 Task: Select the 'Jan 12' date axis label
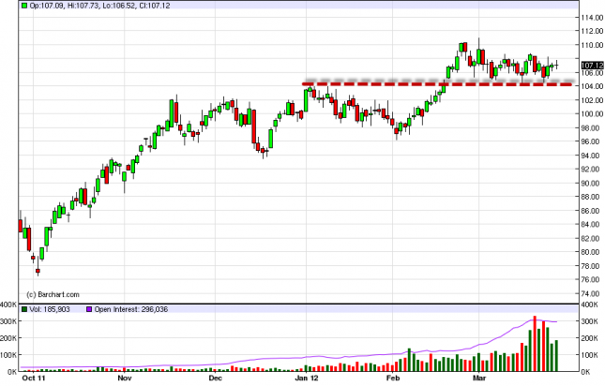click(307, 379)
